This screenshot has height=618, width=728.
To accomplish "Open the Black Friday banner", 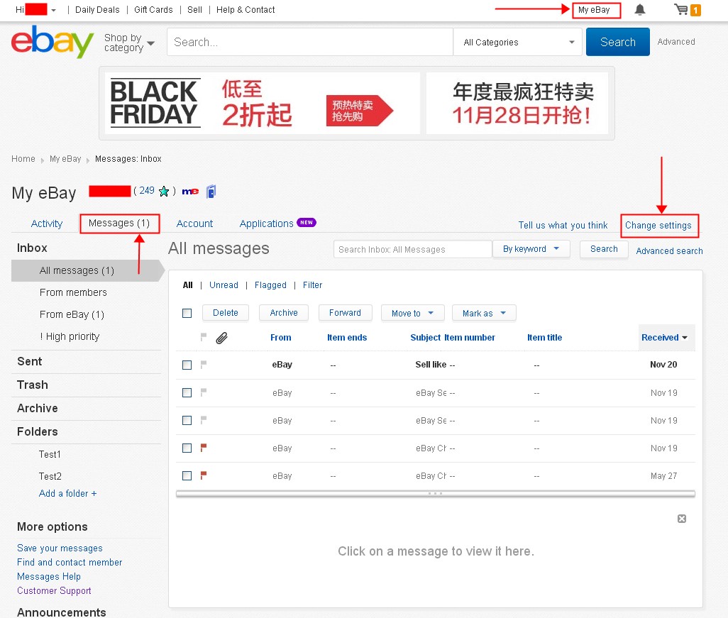I will (357, 103).
